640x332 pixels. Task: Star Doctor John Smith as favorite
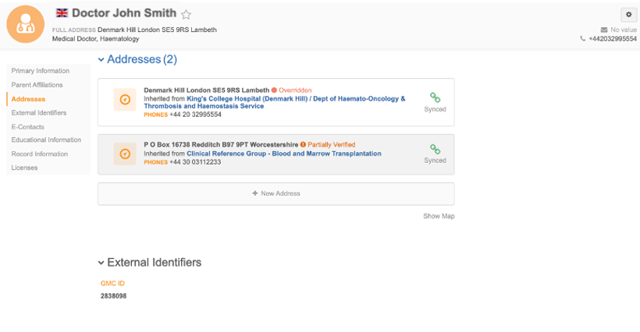[186, 14]
